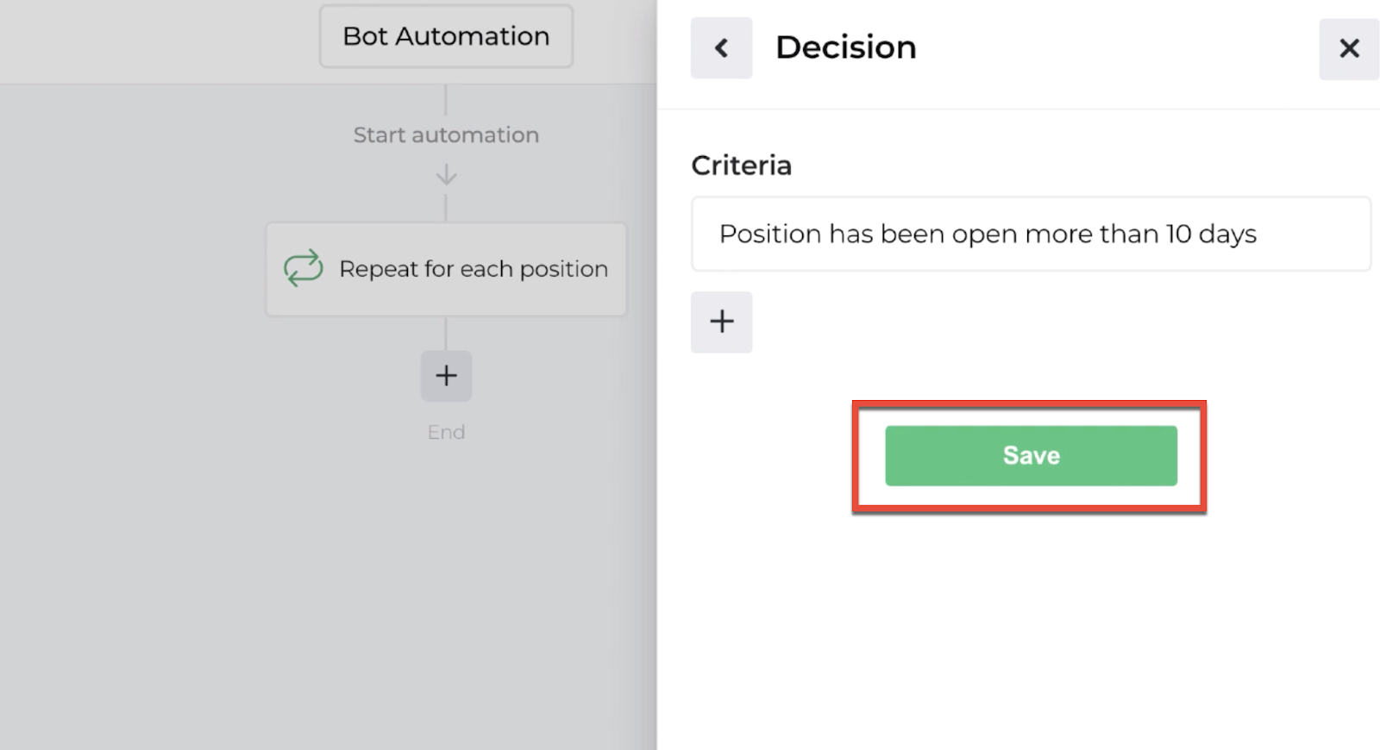1380x750 pixels.
Task: Click the down arrow under Start automation
Action: (446, 176)
